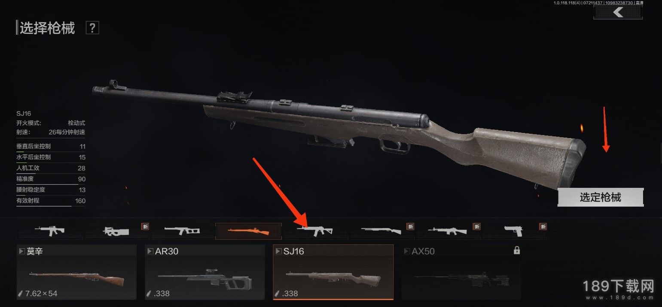The width and height of the screenshot is (662, 307).
Task: Open the submachine gun category icon
Action: tap(116, 231)
